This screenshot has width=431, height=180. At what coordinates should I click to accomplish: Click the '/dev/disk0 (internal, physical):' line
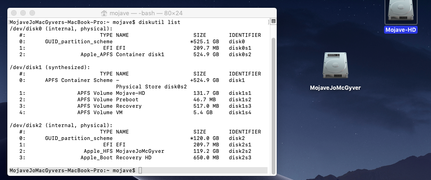click(x=61, y=29)
